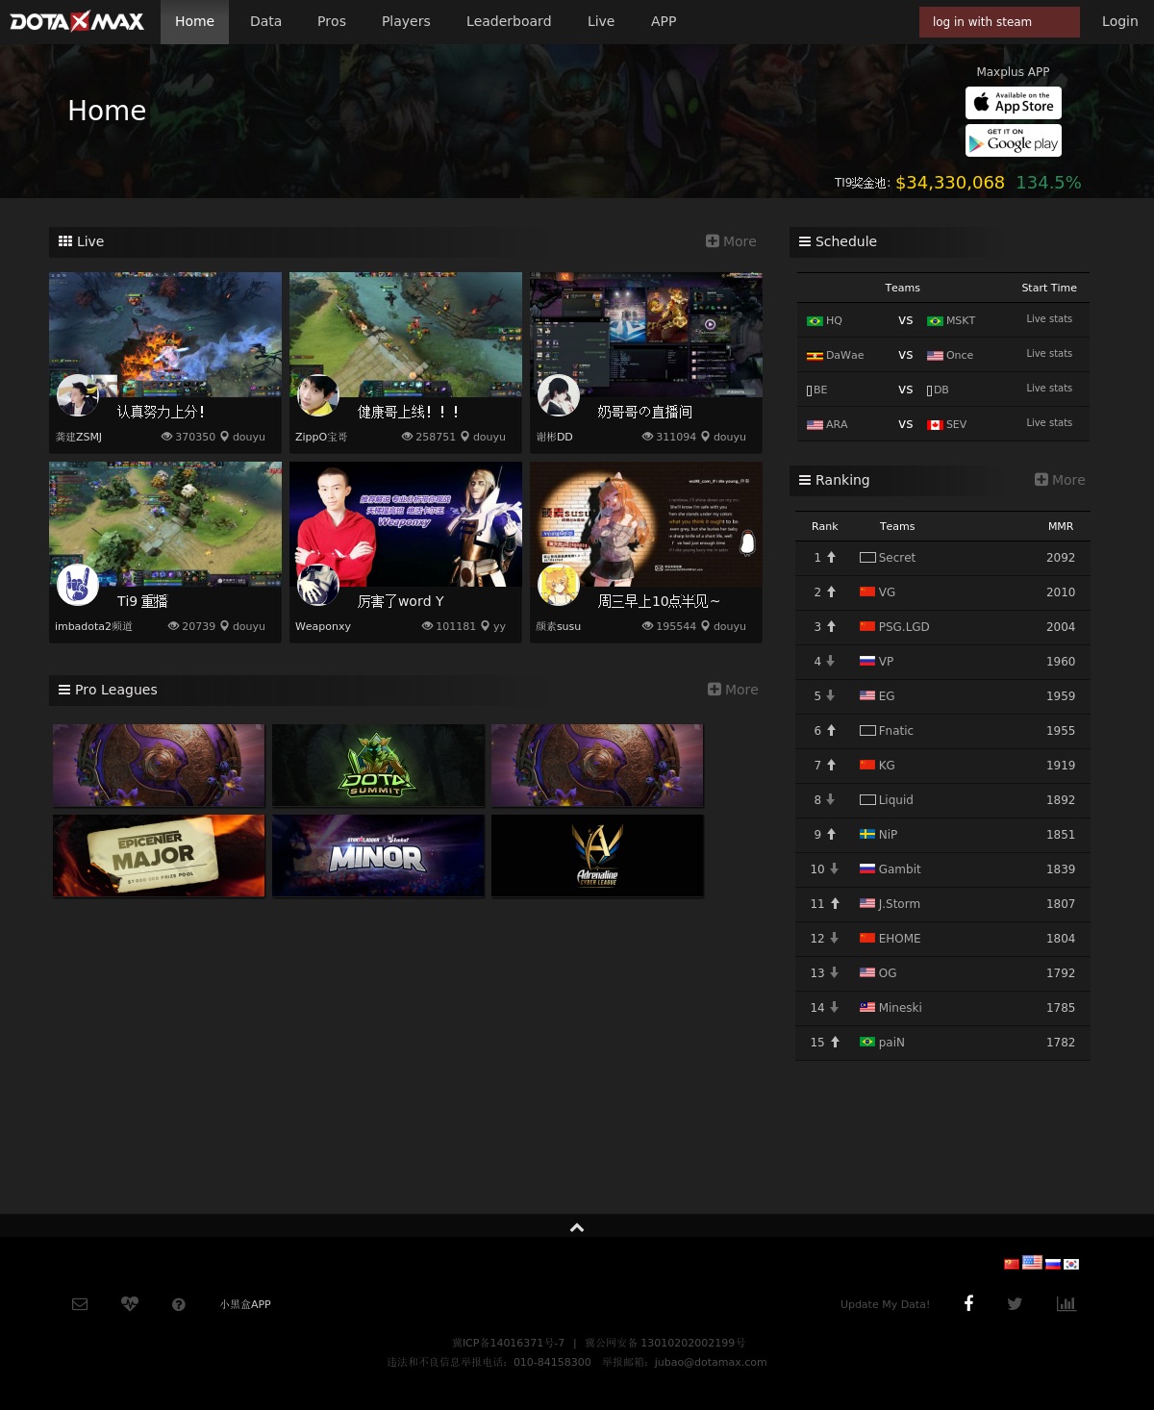Viewport: 1154px width, 1410px height.
Task: Open the EG team ranking row
Action: pos(942,695)
